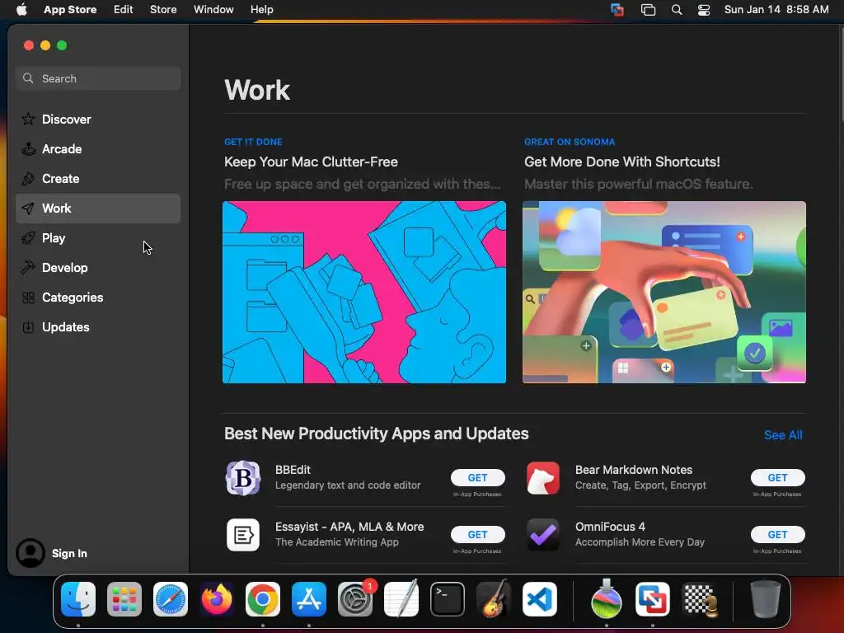844x633 pixels.
Task: Open the App Store menu
Action: pyautogui.click(x=70, y=10)
